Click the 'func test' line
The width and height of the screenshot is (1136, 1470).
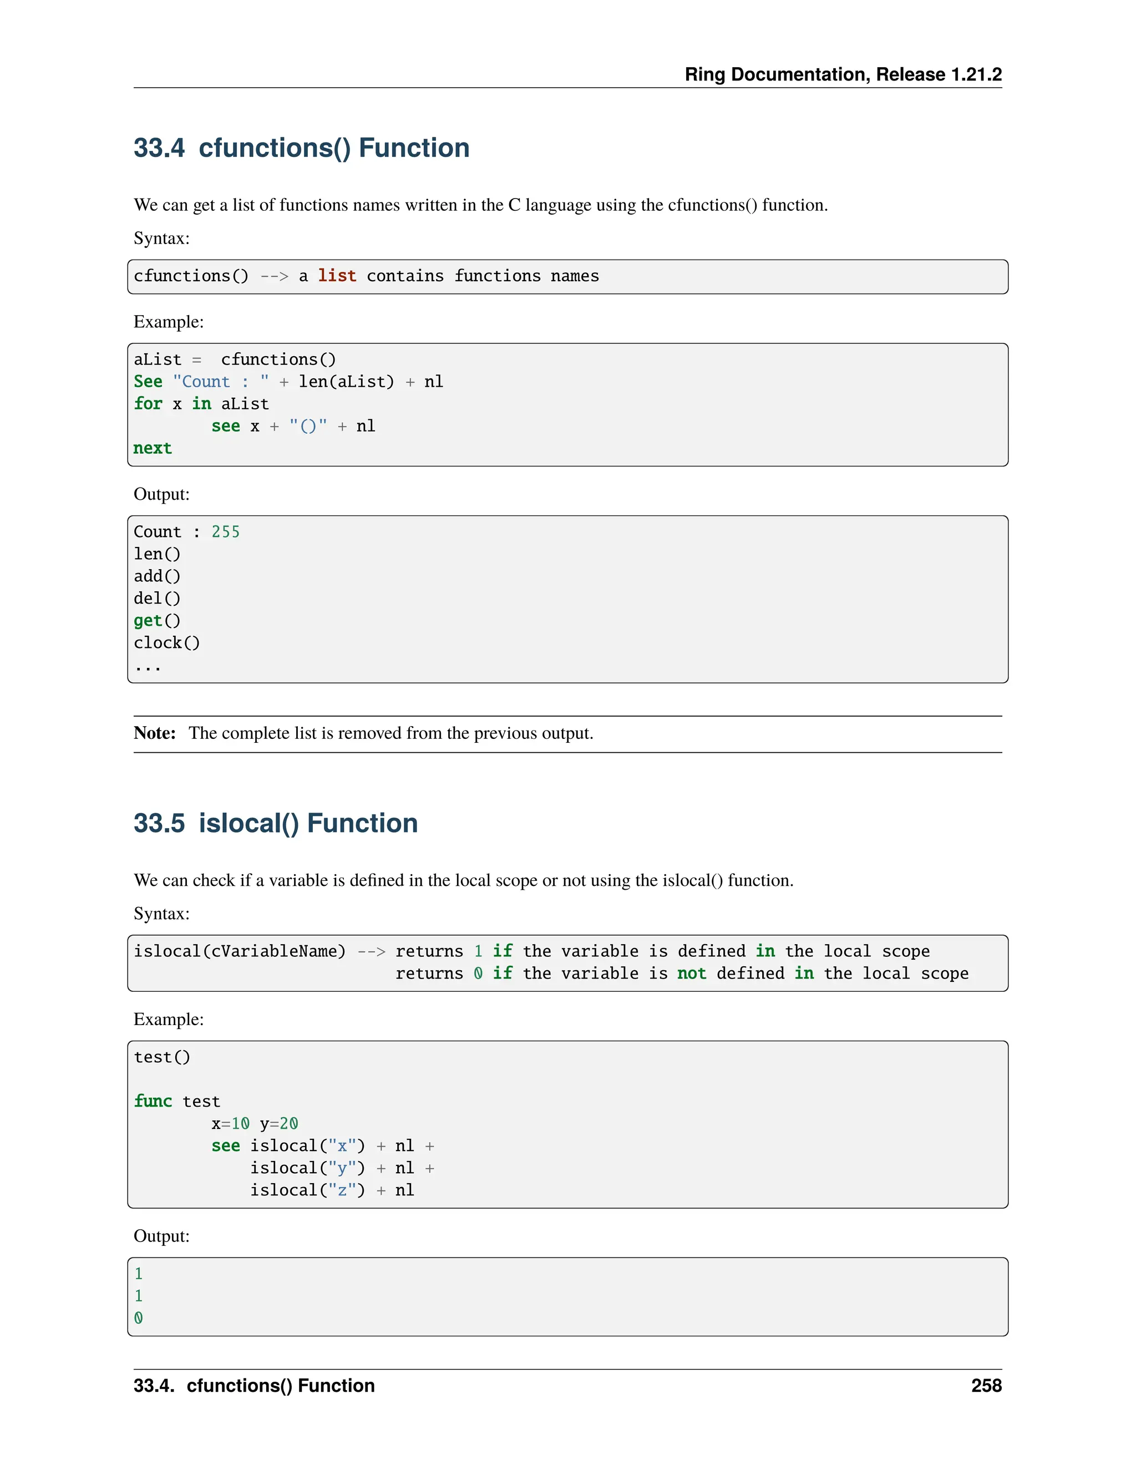pos(176,1101)
